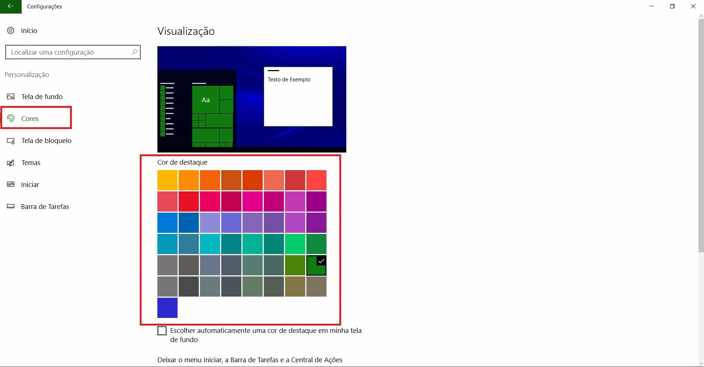Click the checked dark green swatch

pyautogui.click(x=316, y=265)
